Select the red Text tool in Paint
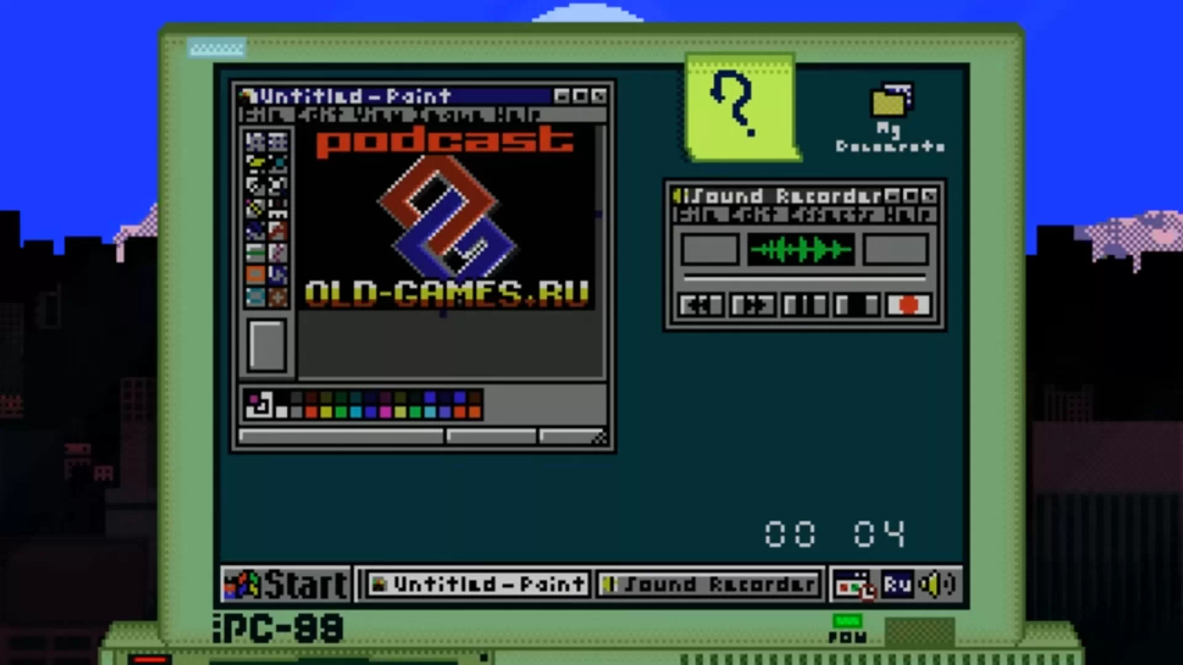Image resolution: width=1183 pixels, height=665 pixels. tap(278, 230)
